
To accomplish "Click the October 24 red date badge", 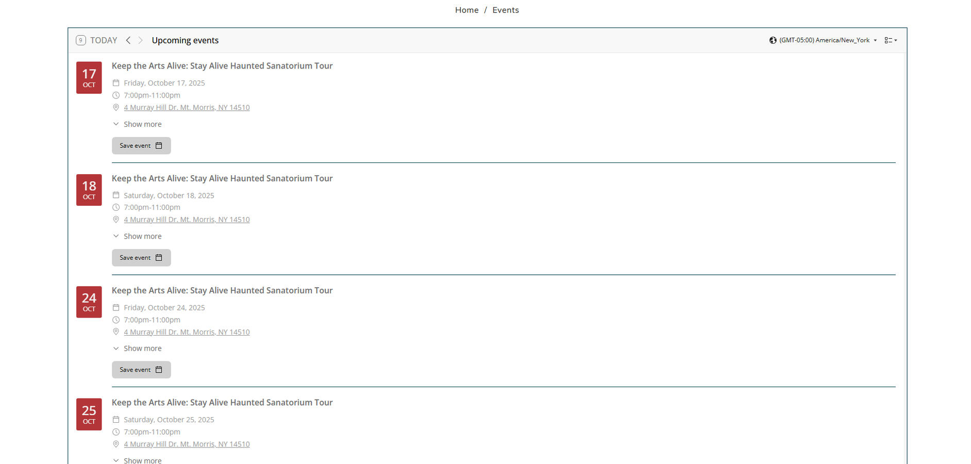I will (x=89, y=302).
